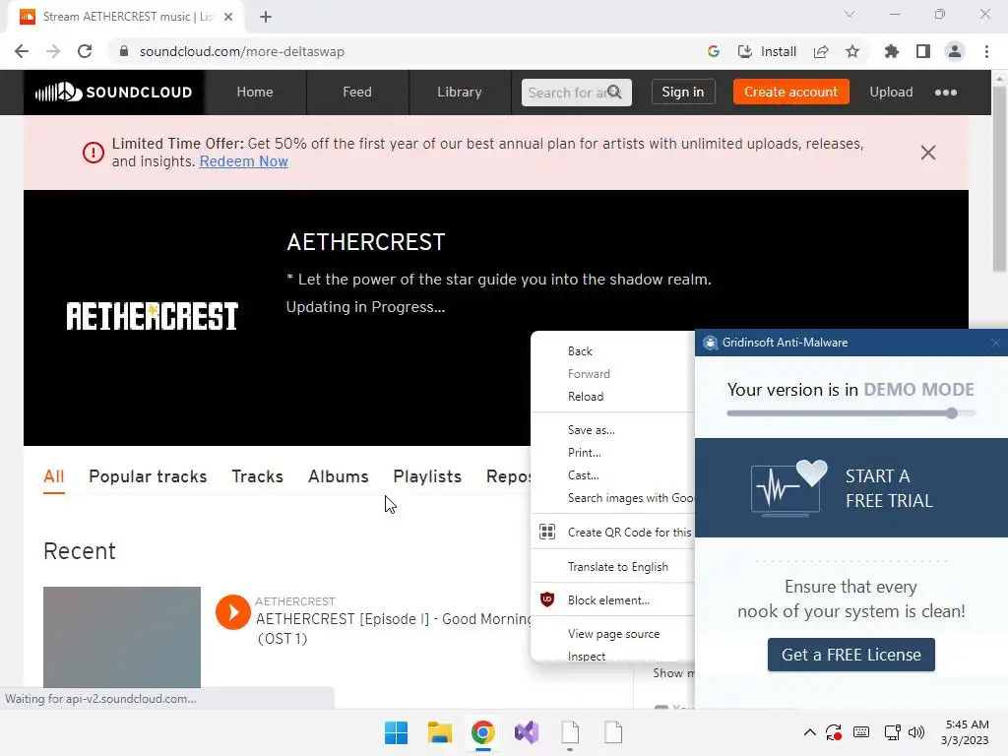This screenshot has height=756, width=1008.
Task: Open the Library nav item
Action: coord(459,92)
